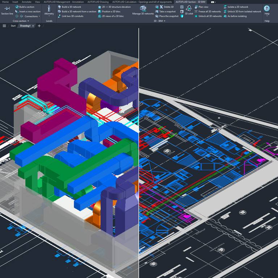
Task: Select Build a section icon
Action: click(17, 7)
